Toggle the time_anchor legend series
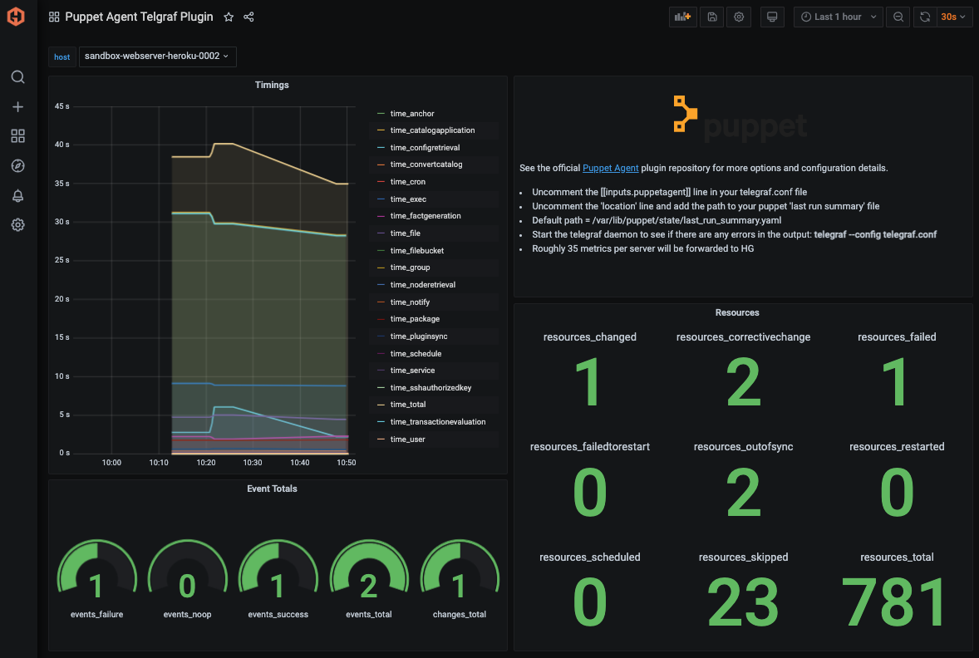Image resolution: width=979 pixels, height=658 pixels. (x=412, y=114)
